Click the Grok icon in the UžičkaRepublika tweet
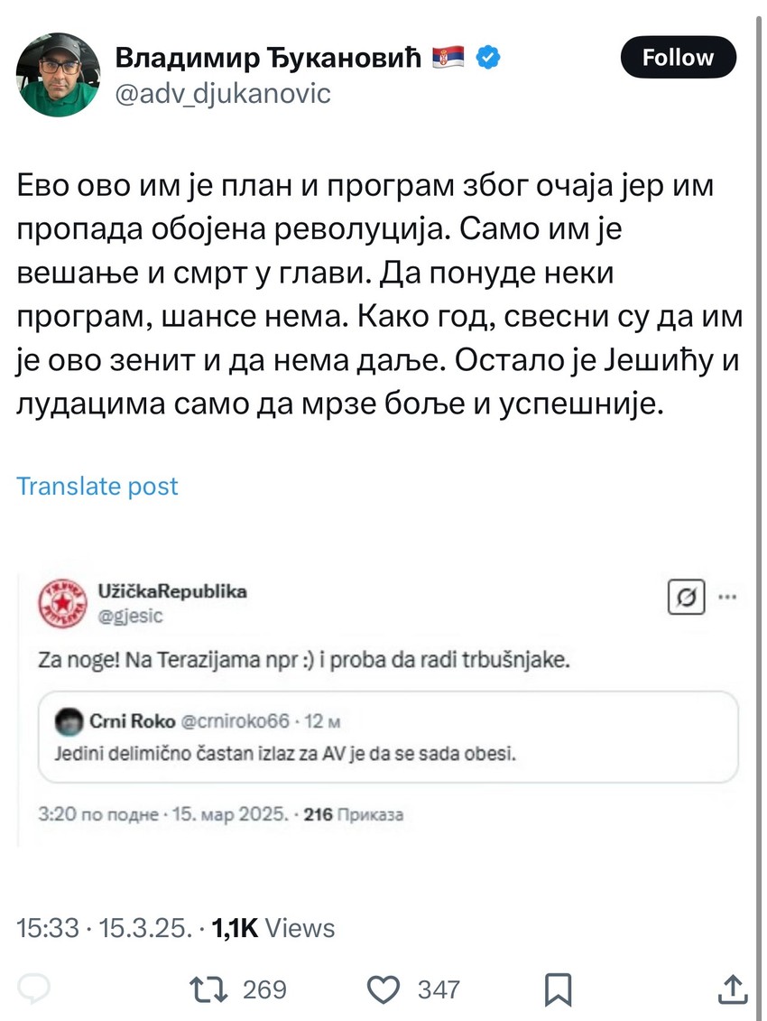 [685, 598]
